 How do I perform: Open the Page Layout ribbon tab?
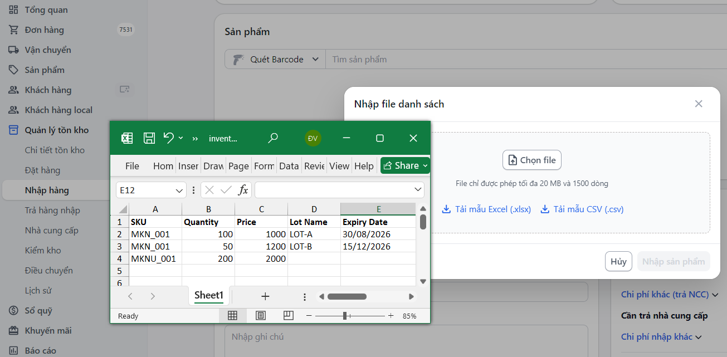point(238,166)
